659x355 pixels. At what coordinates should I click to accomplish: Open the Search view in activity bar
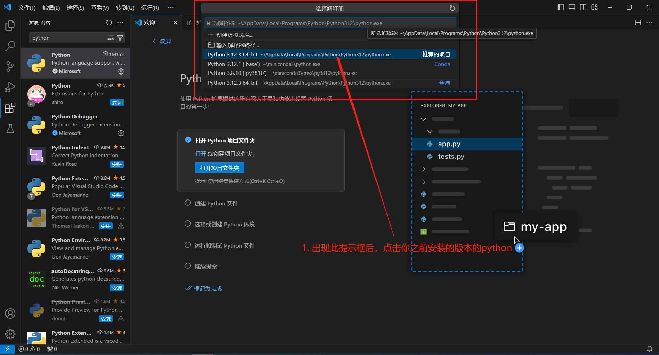10,46
